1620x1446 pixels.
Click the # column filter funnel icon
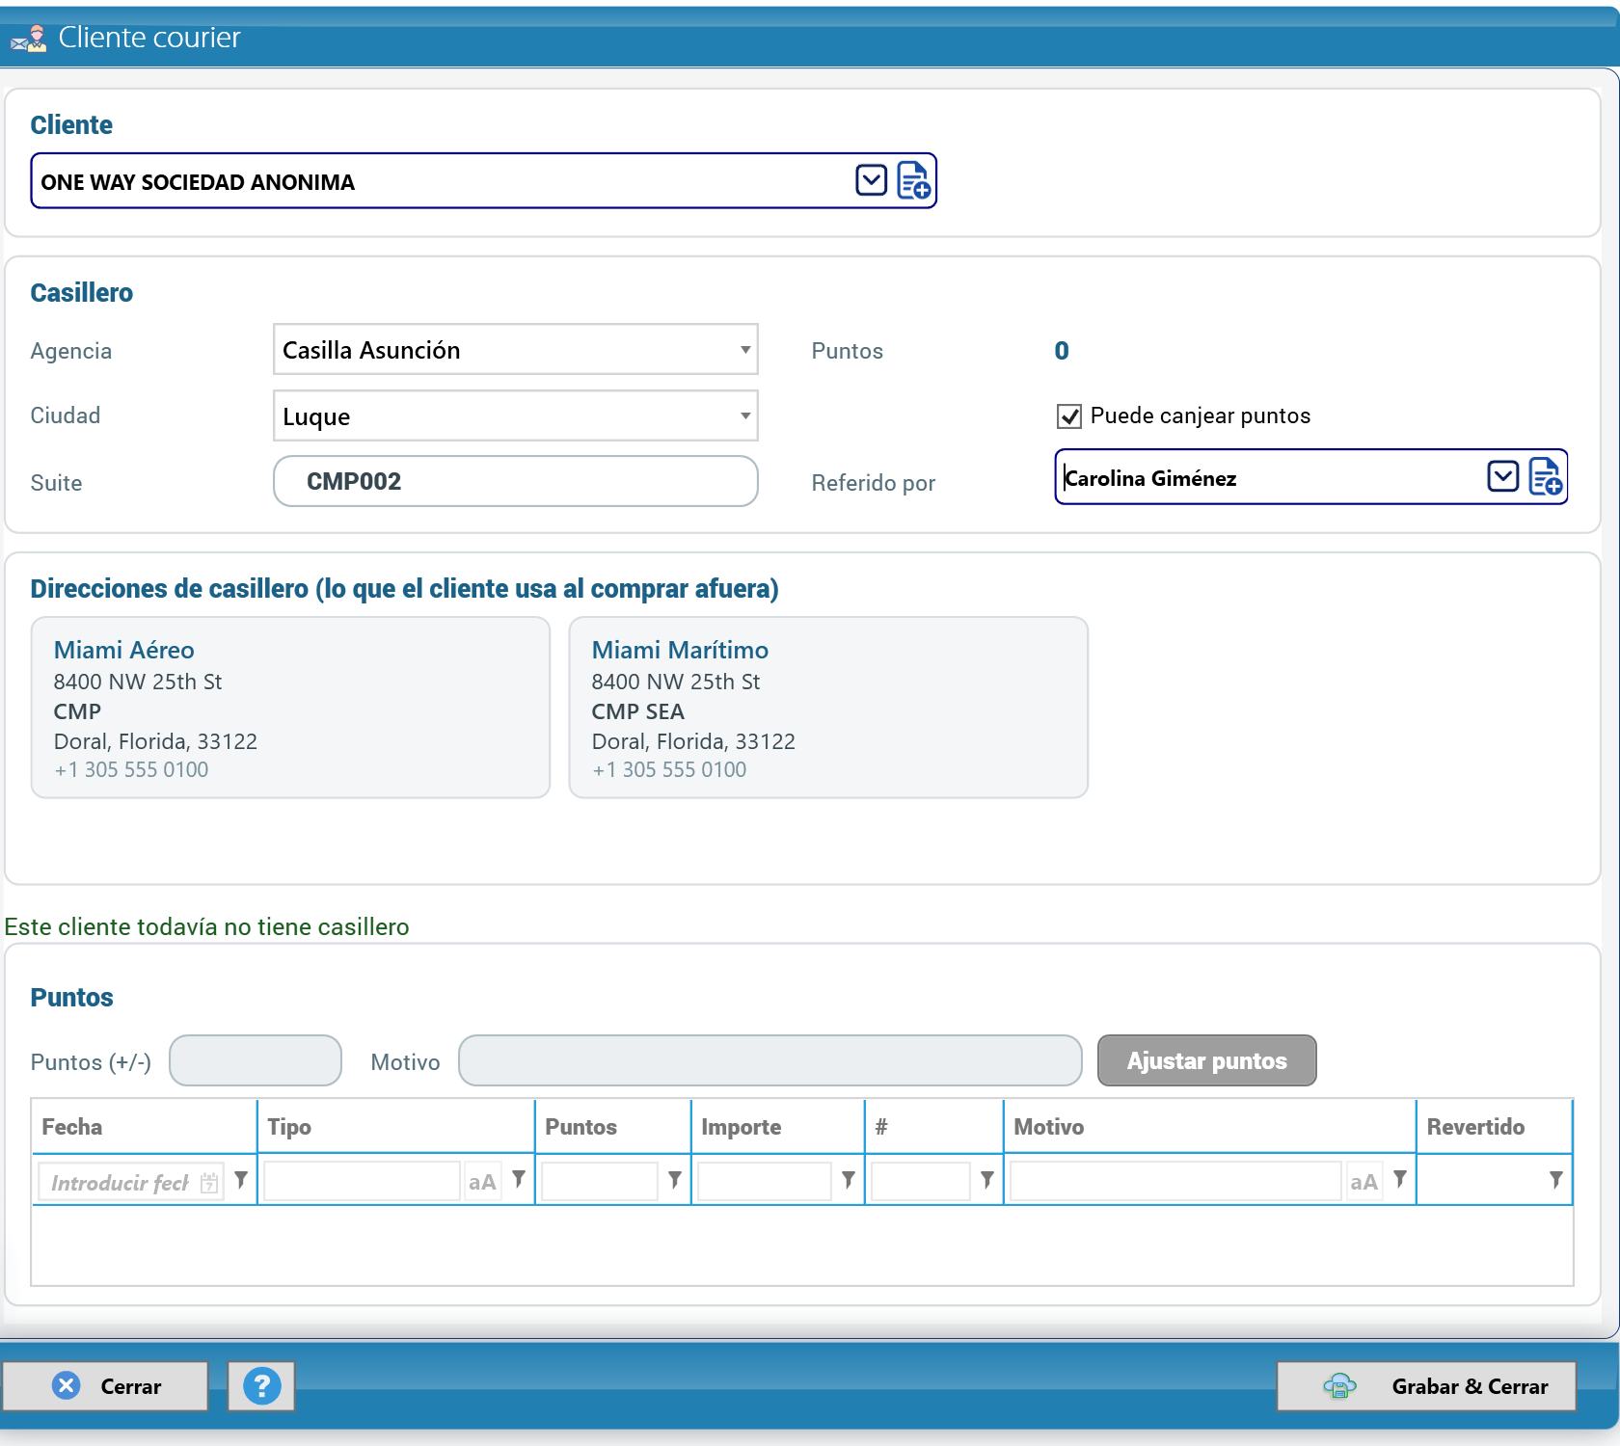click(987, 1179)
